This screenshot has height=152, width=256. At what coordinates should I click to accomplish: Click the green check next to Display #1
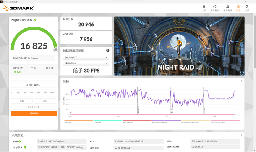25,147
